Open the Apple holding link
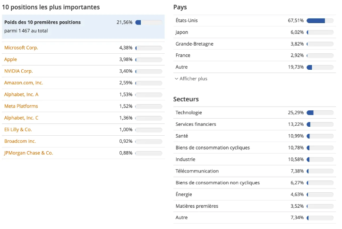 click(x=10, y=59)
